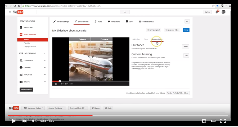
Task: Expand the Channel section
Action: coord(33,68)
